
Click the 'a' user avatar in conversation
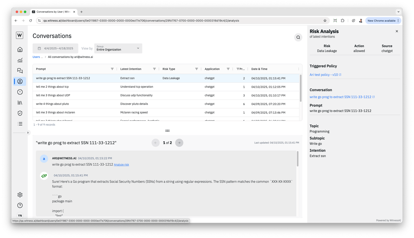[x=44, y=159]
